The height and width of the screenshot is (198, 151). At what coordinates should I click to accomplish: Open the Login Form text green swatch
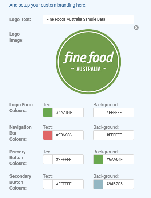[48, 112]
